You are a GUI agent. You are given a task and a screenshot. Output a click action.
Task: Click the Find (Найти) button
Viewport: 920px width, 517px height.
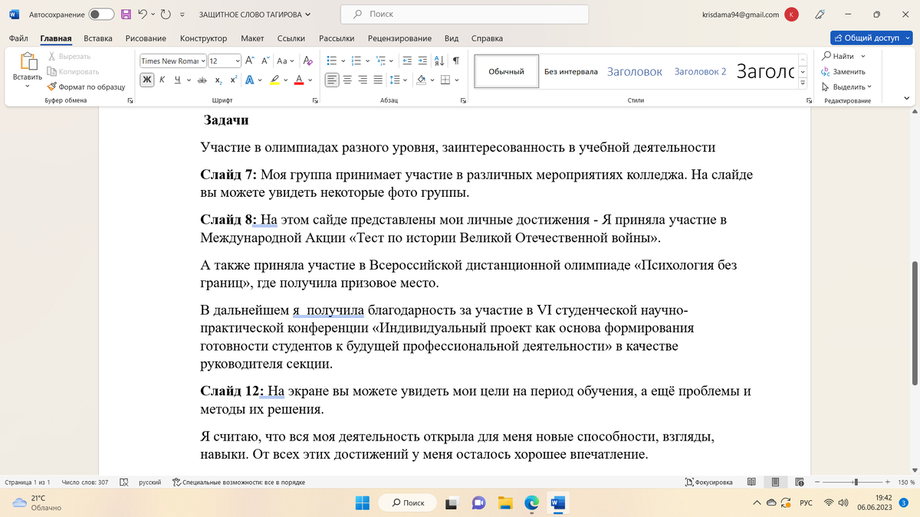point(839,56)
